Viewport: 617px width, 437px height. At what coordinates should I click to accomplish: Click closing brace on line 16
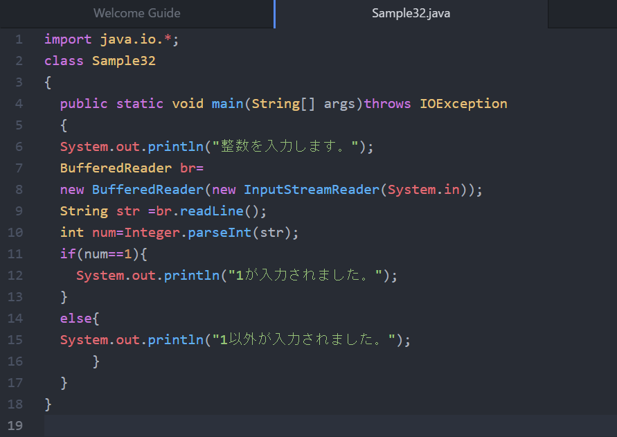coord(96,362)
